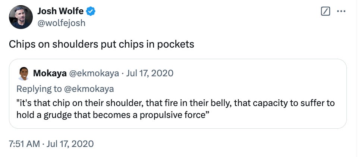The width and height of the screenshot is (361, 157).
Task: Open the quoted tweet's Jul 17, 2020 date
Action: (x=149, y=73)
